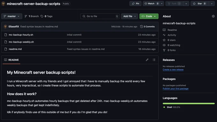
Task: Open the Watch dropdown arrow
Action: pos(162,3)
